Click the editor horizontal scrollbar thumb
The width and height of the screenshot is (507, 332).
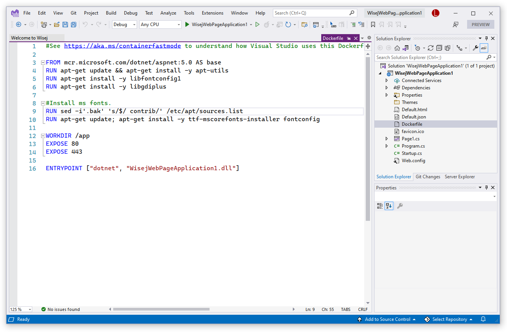161,309
